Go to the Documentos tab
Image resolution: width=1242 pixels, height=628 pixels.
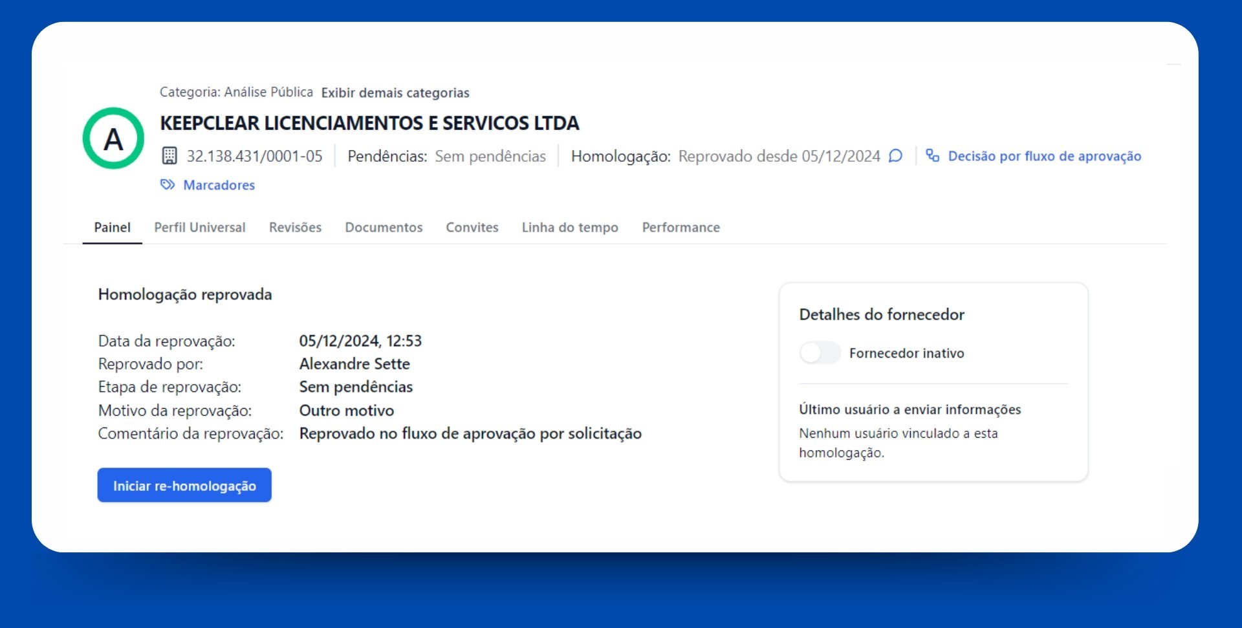(384, 228)
